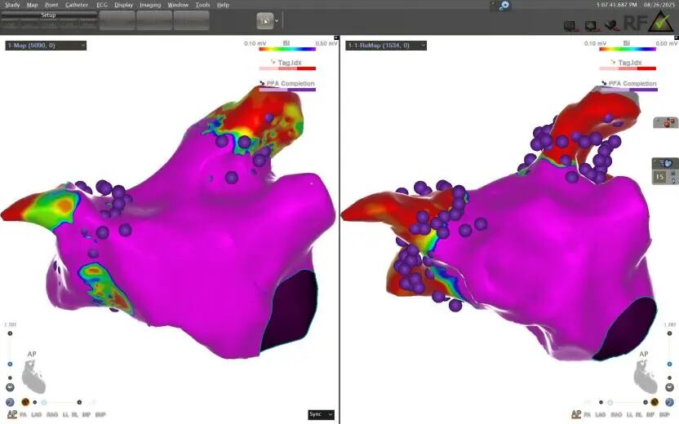Open the Catheter menu

click(77, 5)
